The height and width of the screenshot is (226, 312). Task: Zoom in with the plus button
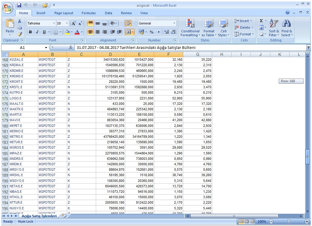(307, 221)
